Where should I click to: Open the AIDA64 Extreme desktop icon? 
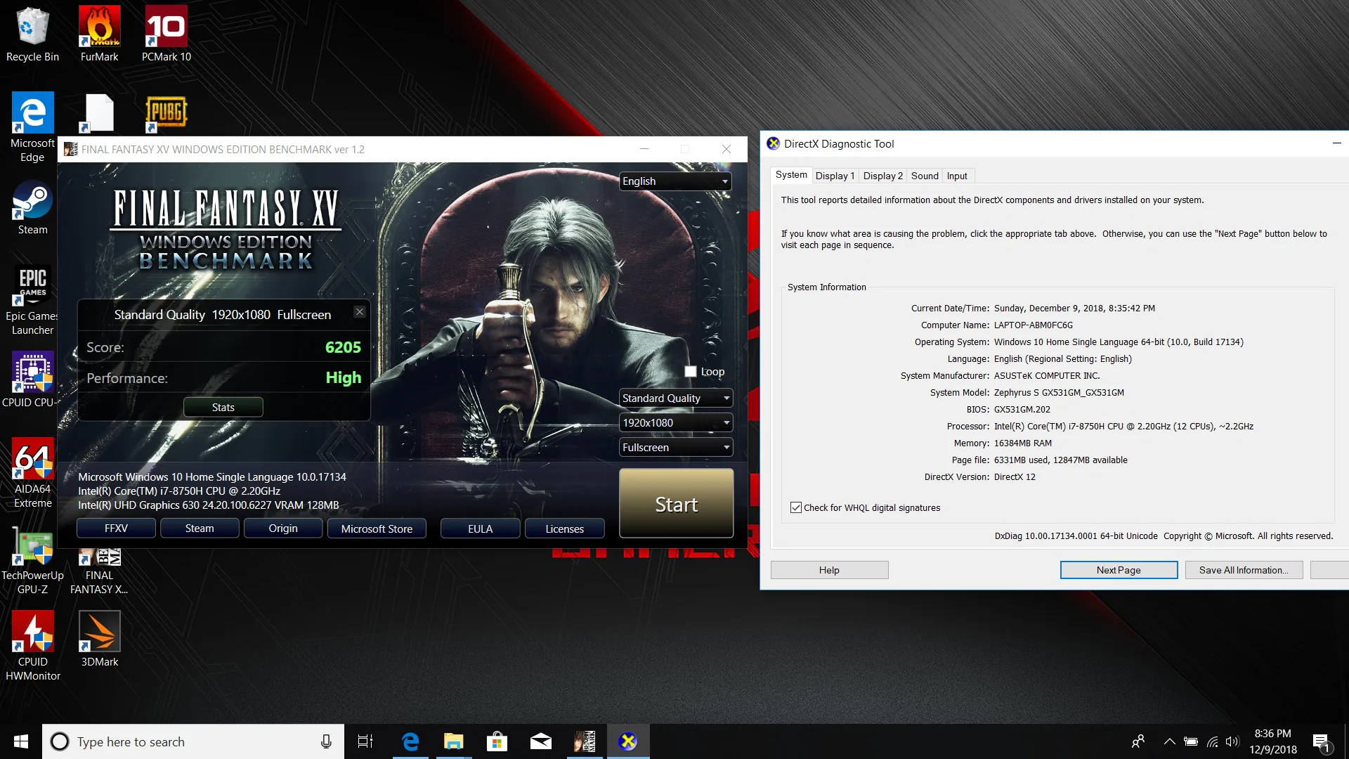pyautogui.click(x=32, y=473)
